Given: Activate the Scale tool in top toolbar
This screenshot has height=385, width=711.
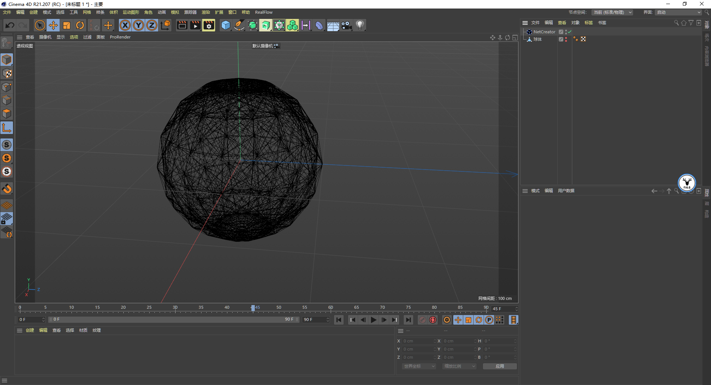Looking at the screenshot, I should 67,25.
